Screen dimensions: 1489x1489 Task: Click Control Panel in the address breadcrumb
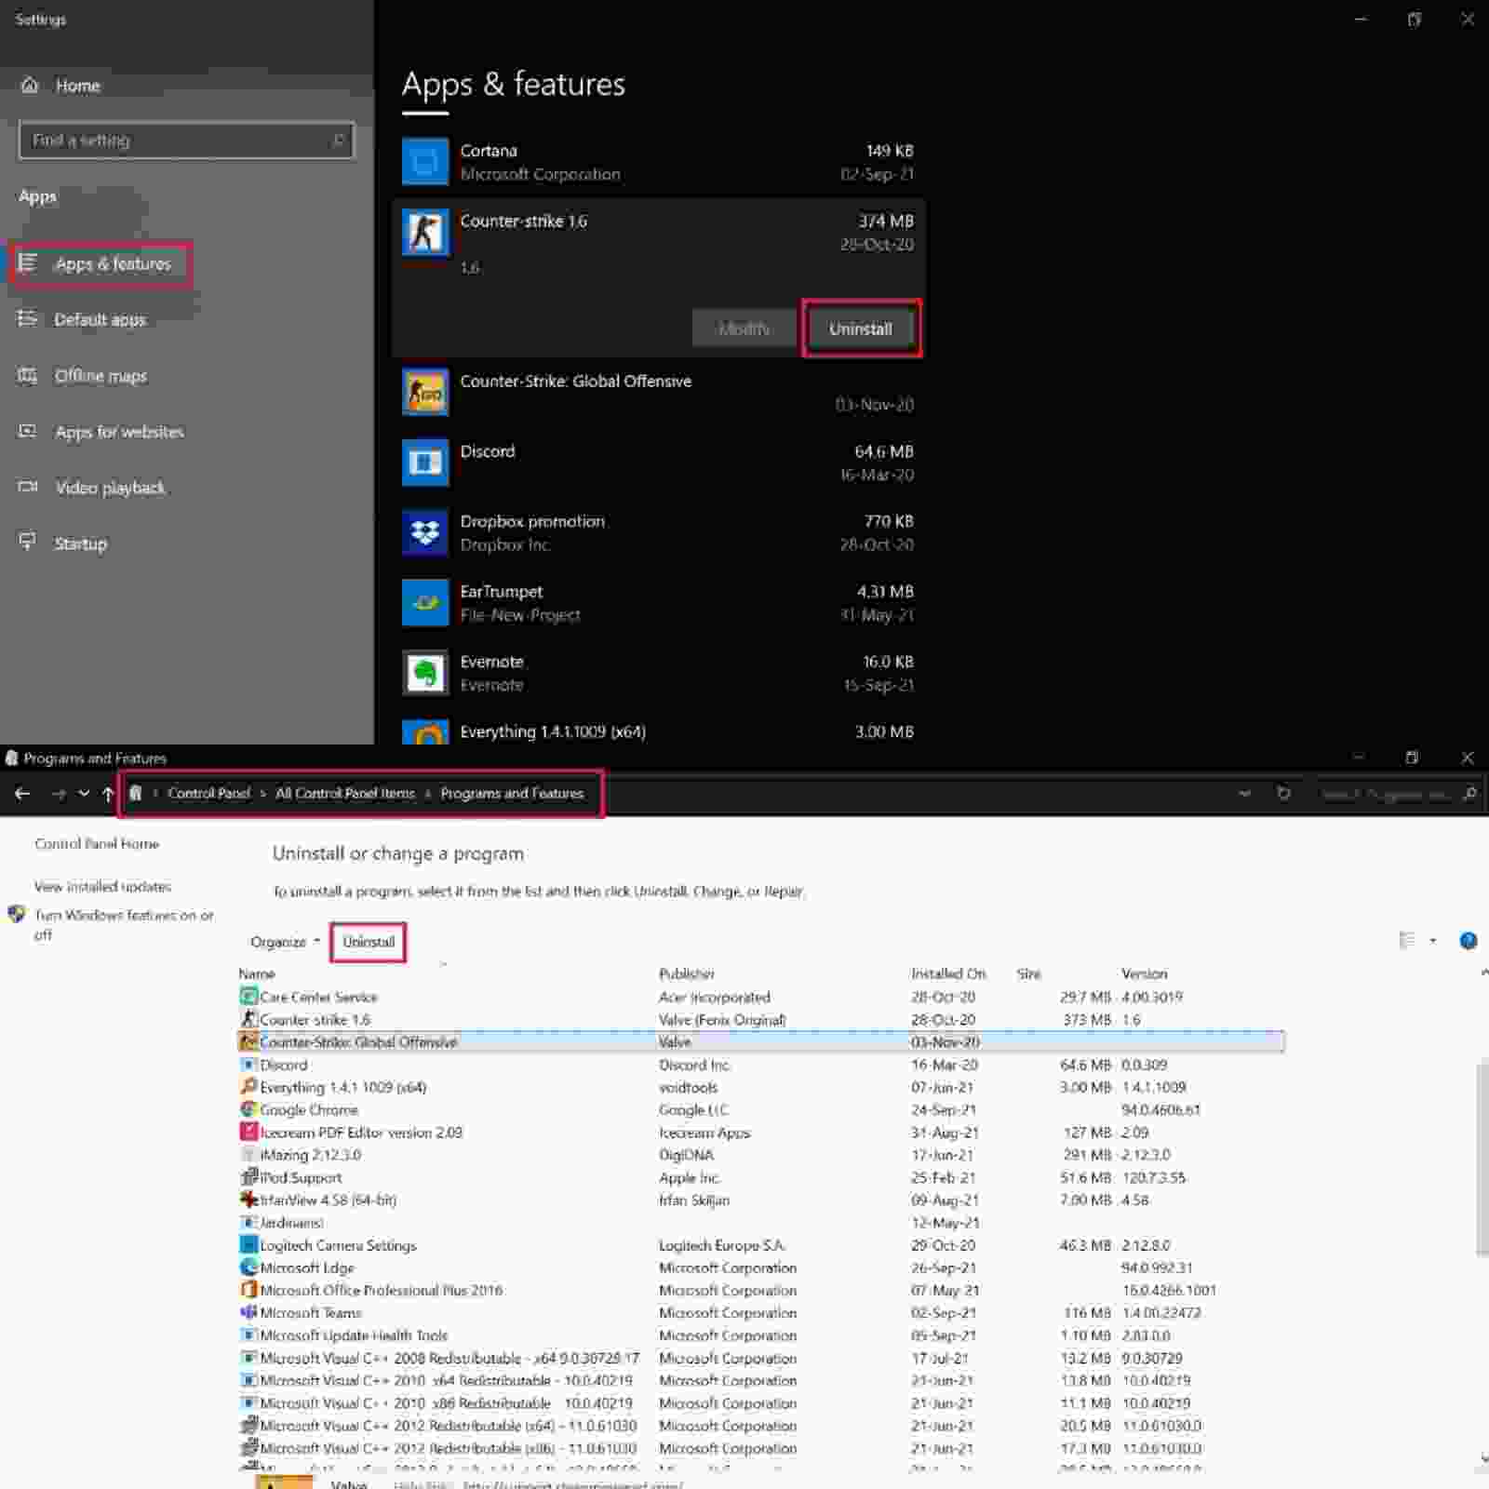(x=208, y=794)
